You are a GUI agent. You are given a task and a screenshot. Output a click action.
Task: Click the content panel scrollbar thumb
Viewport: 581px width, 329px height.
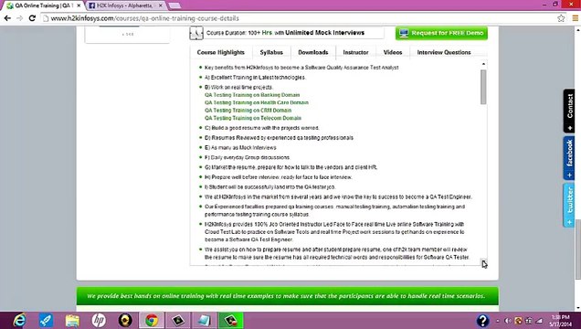[x=483, y=87]
